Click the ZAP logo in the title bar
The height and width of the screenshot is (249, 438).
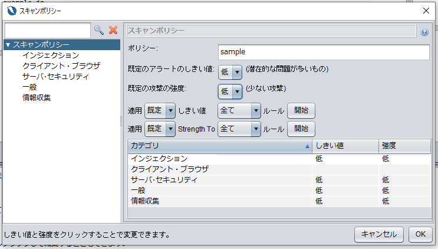pos(11,11)
